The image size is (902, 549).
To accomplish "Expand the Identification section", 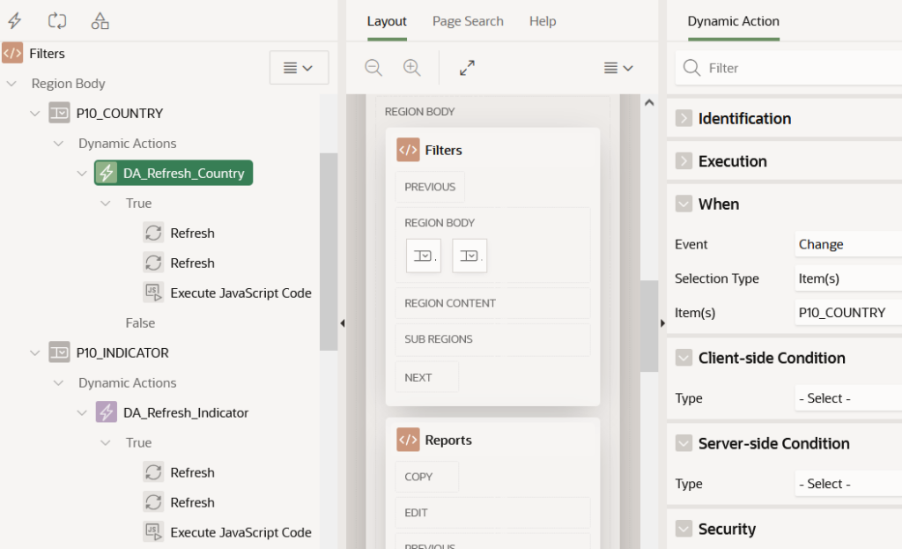I will [684, 118].
